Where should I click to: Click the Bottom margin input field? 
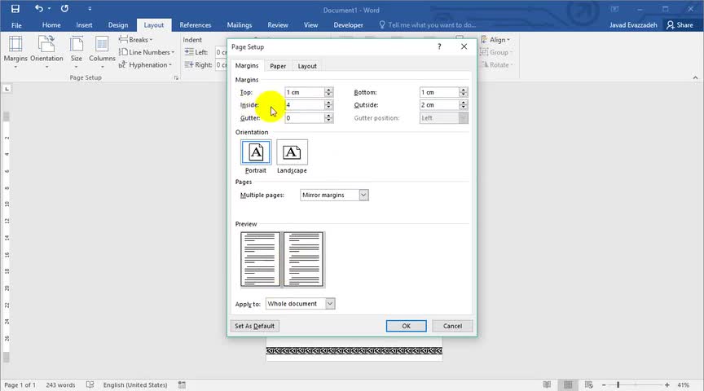(x=439, y=92)
